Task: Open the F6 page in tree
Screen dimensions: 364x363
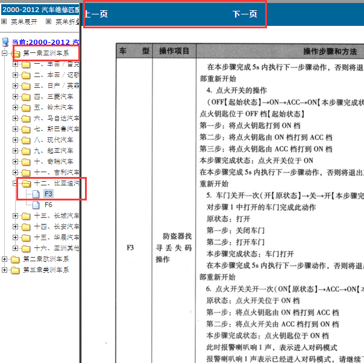Action: [x=49, y=205]
